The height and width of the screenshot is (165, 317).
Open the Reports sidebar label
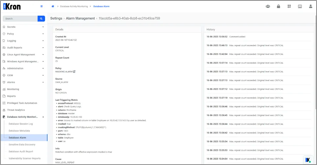coord(11,96)
